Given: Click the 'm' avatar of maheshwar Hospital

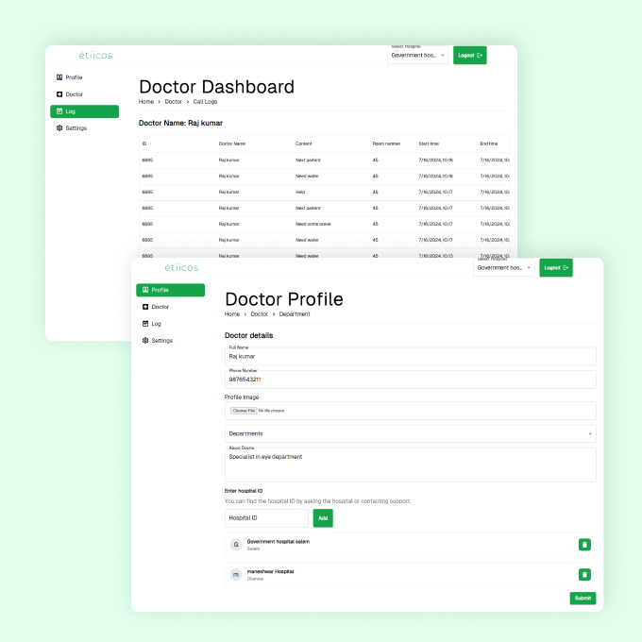Looking at the screenshot, I should pyautogui.click(x=235, y=574).
